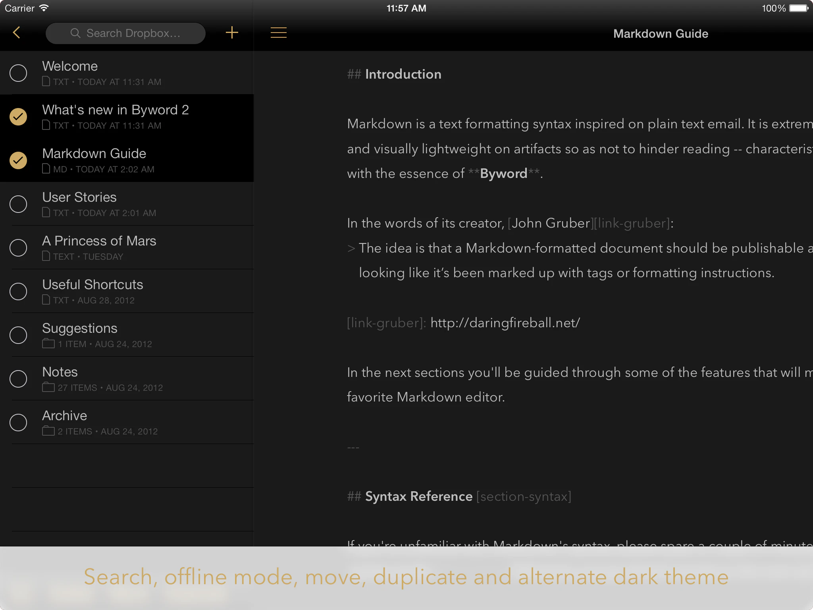Click the Notes folder icon
Viewport: 813px width, 610px height.
[x=48, y=387]
